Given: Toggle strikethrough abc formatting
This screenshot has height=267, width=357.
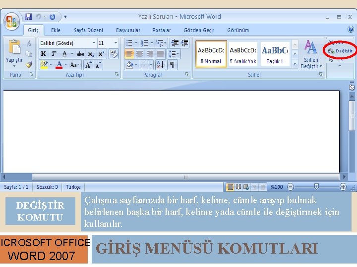Looking at the screenshot, I should (80, 54).
